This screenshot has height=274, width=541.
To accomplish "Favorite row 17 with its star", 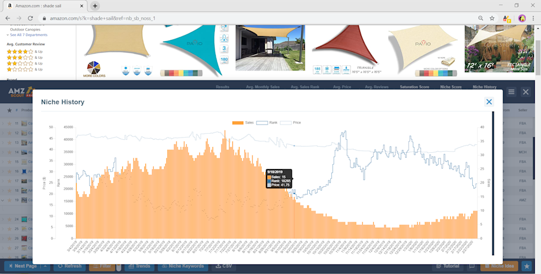I will pyautogui.click(x=10, y=181).
